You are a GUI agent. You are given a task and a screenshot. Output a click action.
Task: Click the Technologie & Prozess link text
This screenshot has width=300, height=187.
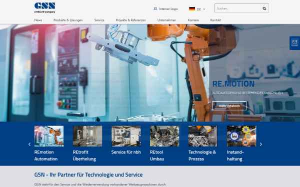click(x=202, y=156)
